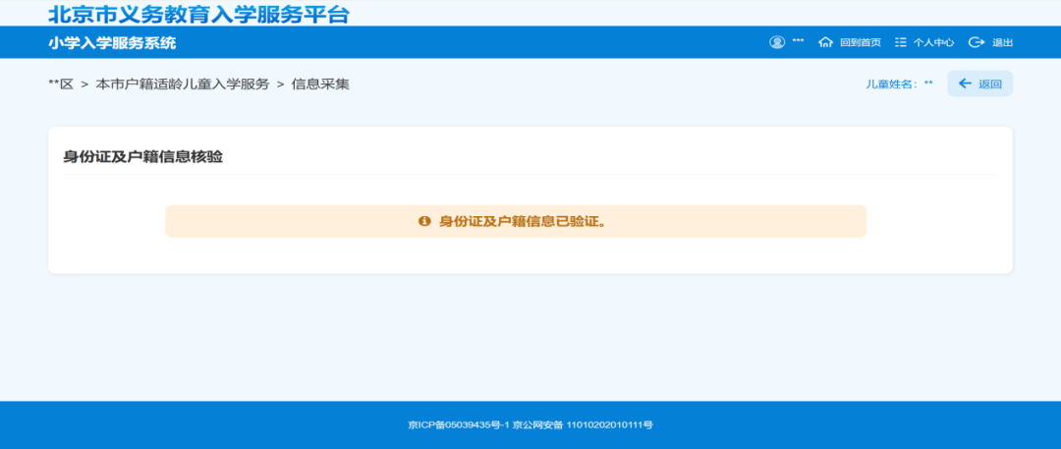Click the **区 breadcrumb link
The image size is (1061, 449).
coord(61,84)
